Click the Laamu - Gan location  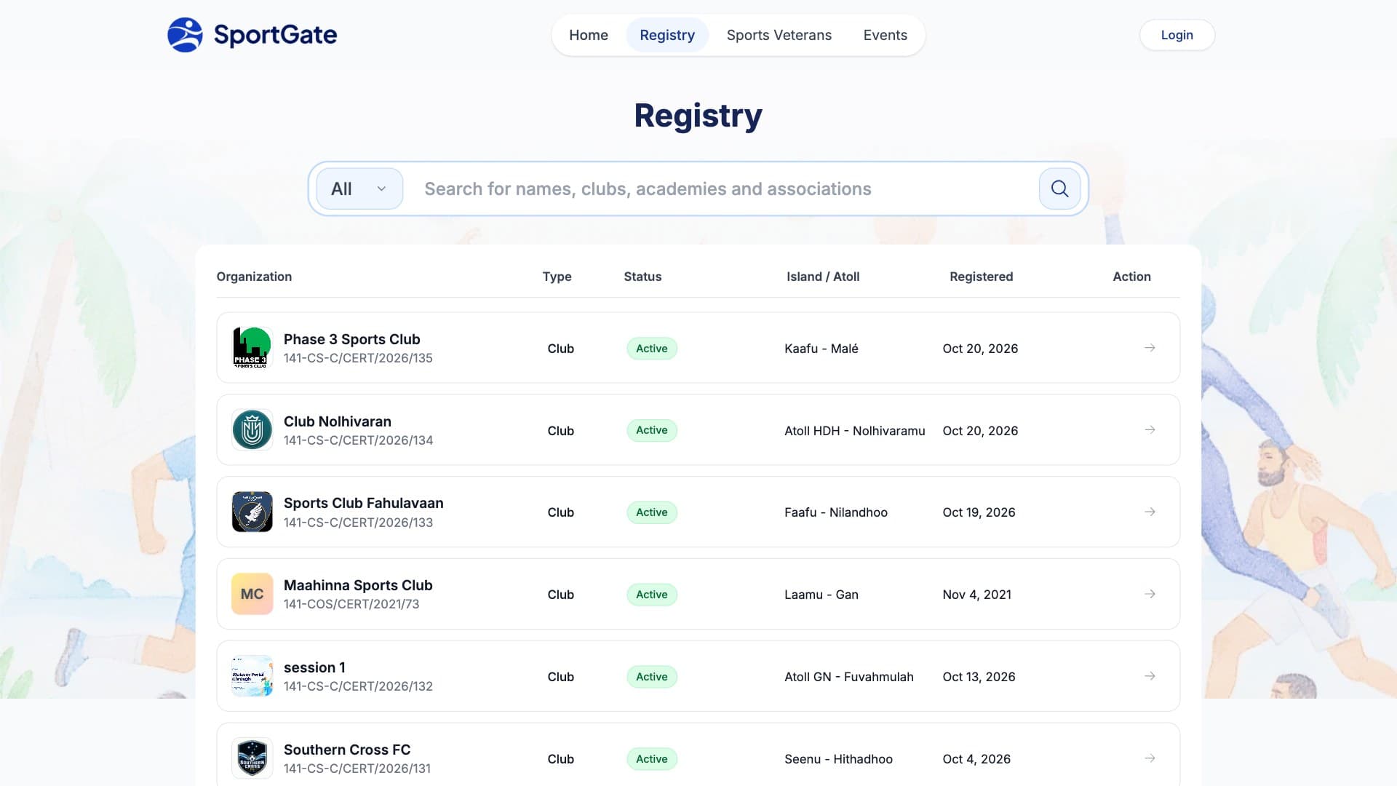point(821,595)
